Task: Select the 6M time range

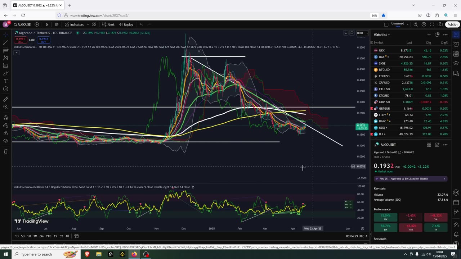Action: (41, 236)
